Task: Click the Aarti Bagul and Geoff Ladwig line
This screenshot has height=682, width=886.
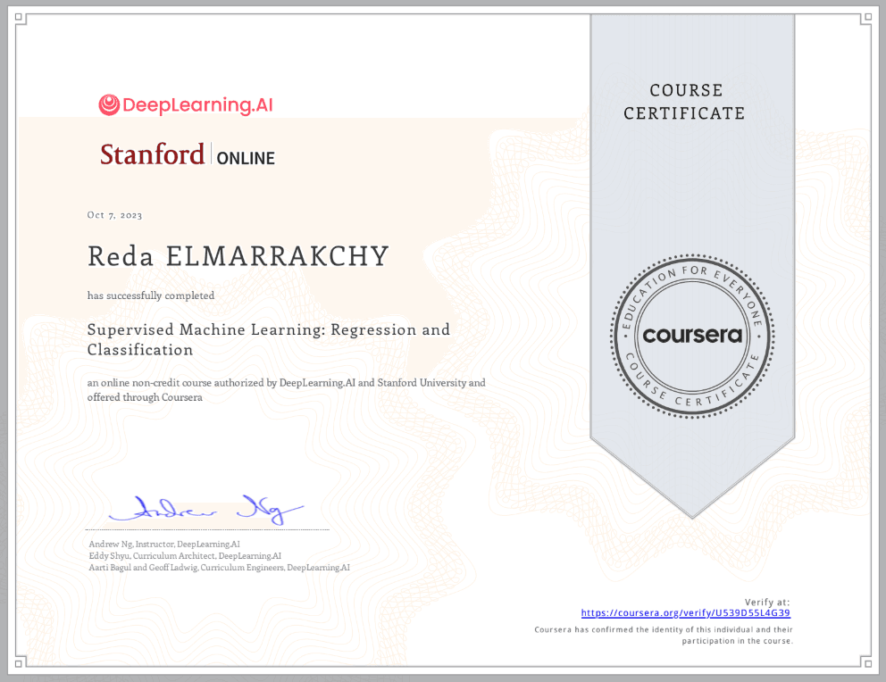Action: coord(219,567)
